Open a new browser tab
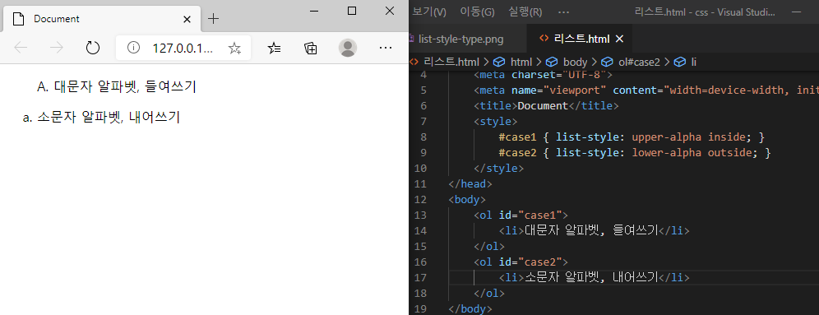819x315 pixels. [x=213, y=19]
